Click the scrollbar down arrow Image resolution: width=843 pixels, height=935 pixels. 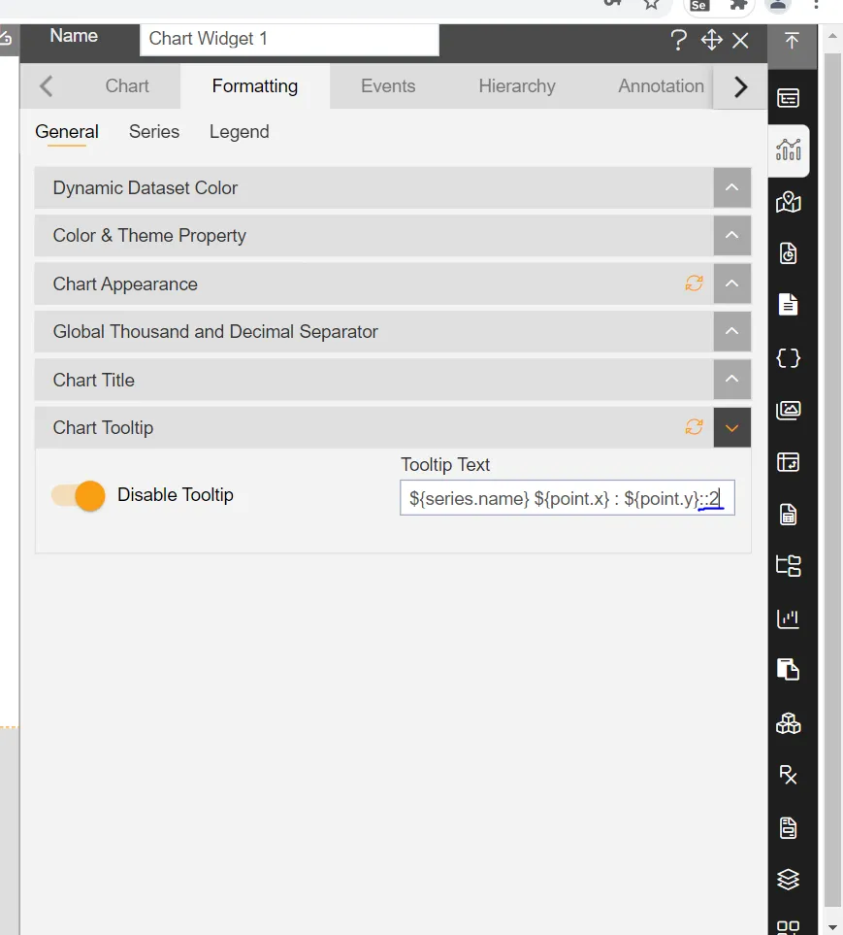pos(832,926)
